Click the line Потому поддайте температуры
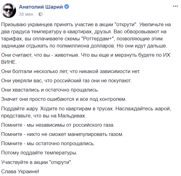This screenshot has height=176, width=181. point(39,153)
